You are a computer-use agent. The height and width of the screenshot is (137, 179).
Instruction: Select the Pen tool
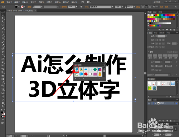tap(3, 29)
